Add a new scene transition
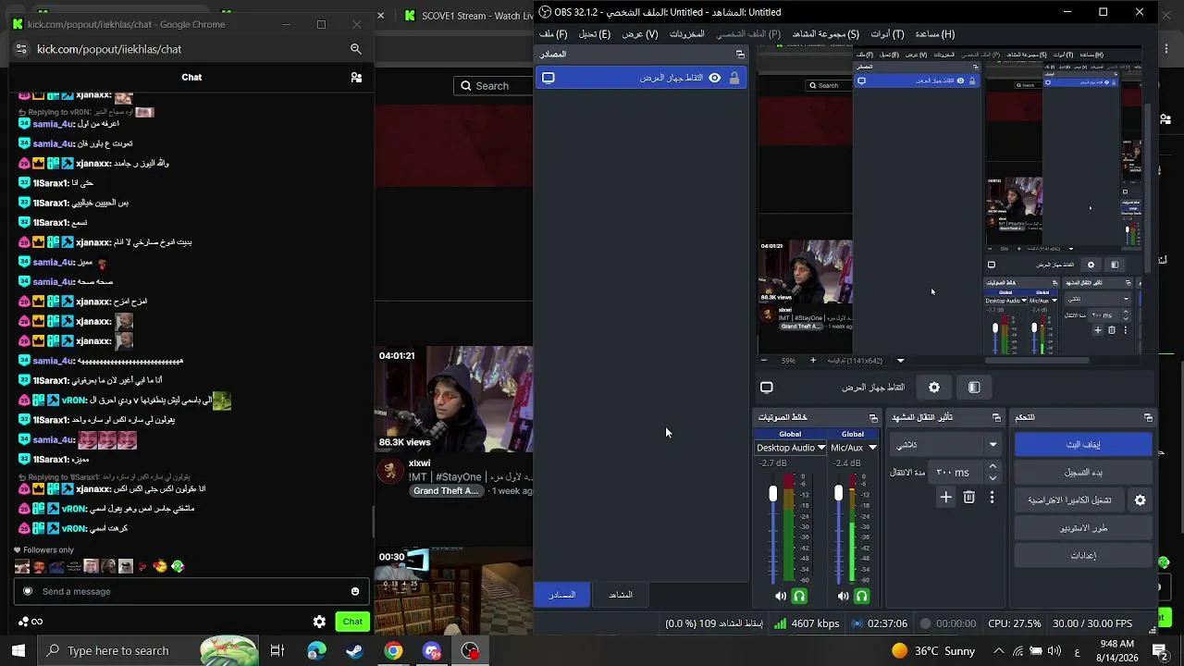Image resolution: width=1184 pixels, height=666 pixels. coord(945,498)
